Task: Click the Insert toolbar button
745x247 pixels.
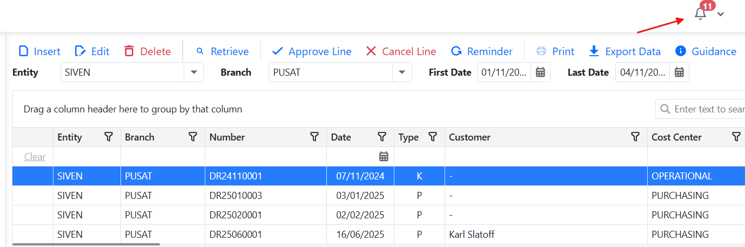Action: click(39, 51)
